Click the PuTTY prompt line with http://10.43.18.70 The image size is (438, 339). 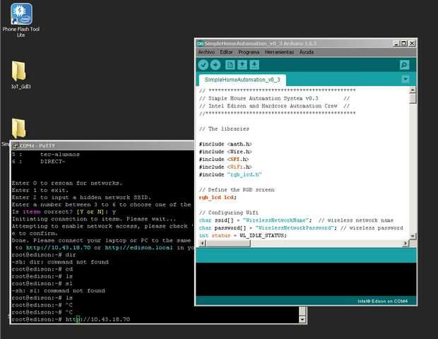71,319
